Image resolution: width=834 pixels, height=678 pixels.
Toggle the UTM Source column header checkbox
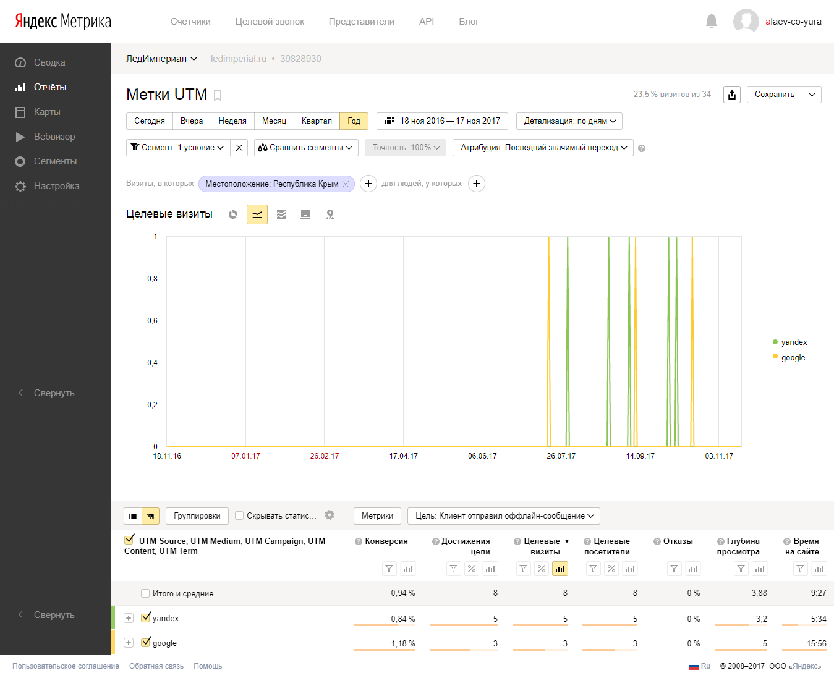pos(129,540)
